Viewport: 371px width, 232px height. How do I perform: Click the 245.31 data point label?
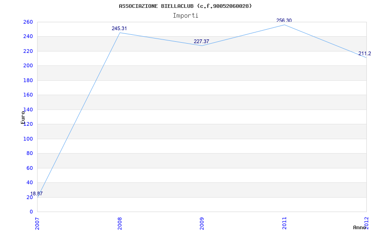click(x=119, y=28)
